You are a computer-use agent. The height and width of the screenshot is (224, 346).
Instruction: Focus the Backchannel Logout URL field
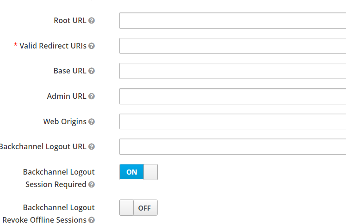pos(232,147)
